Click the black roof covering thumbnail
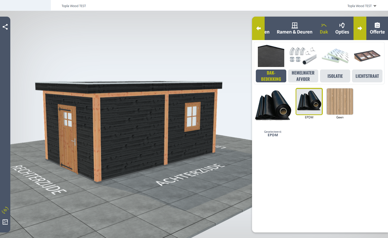Screen dimensions: 388x238 (x=271, y=56)
